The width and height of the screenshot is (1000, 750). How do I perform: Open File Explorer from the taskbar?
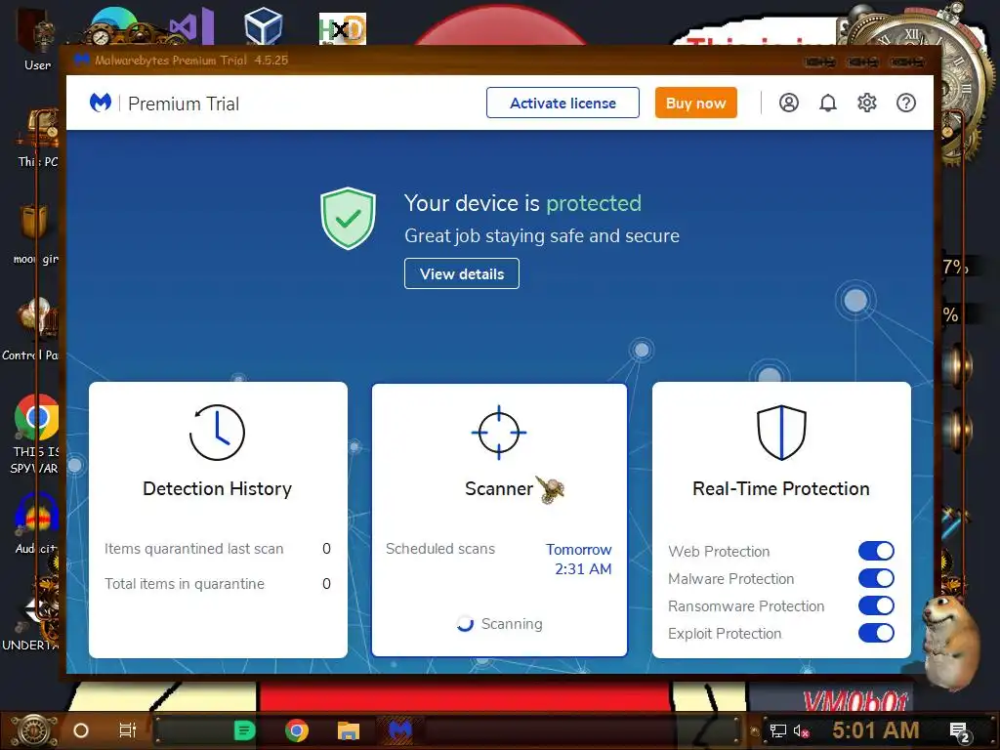click(x=349, y=730)
